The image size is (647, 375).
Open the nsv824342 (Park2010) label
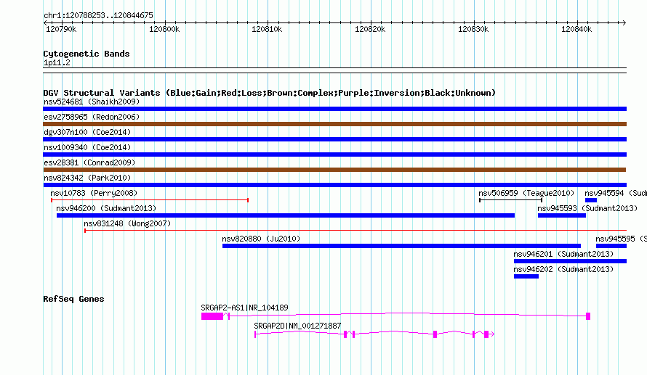[x=87, y=178]
